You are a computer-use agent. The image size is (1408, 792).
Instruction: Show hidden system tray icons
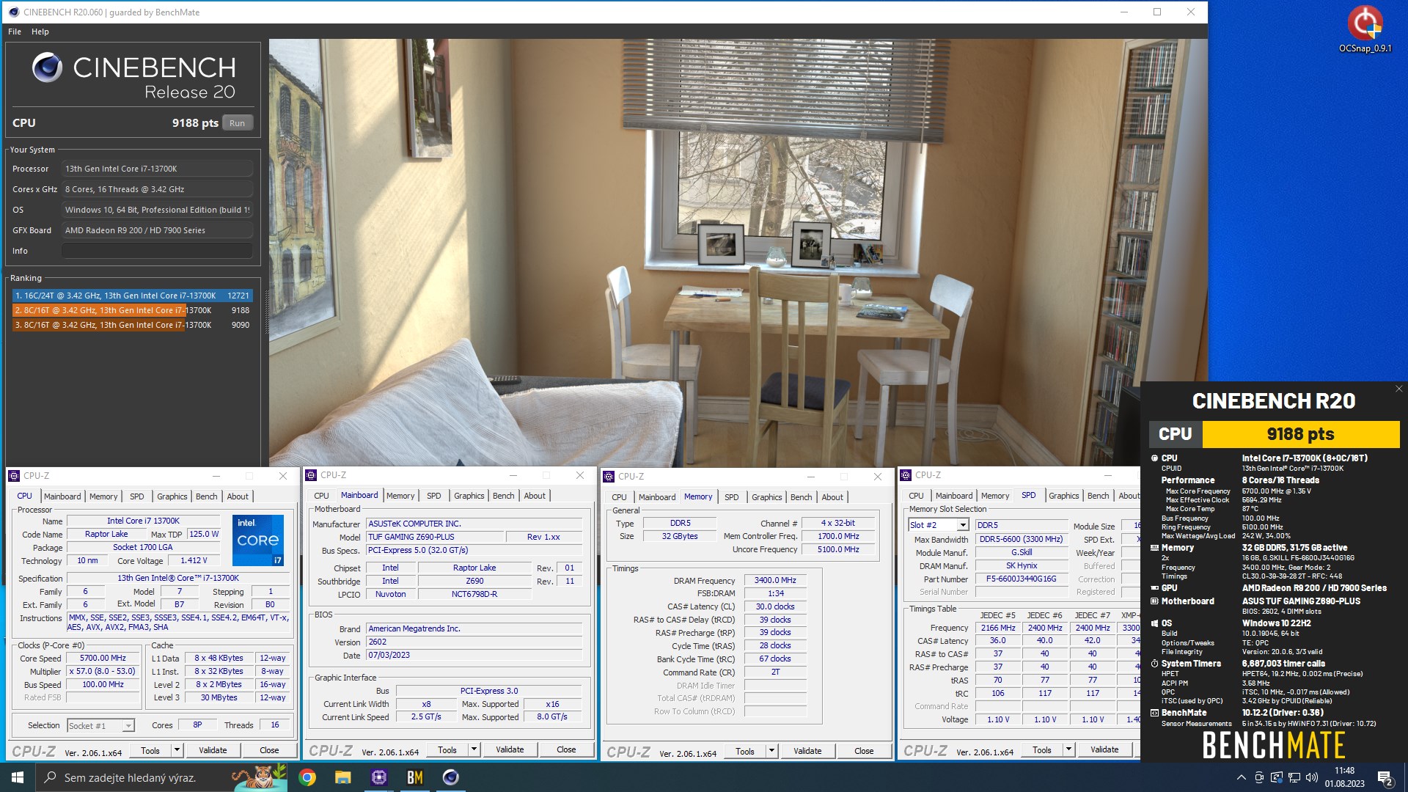click(1241, 777)
